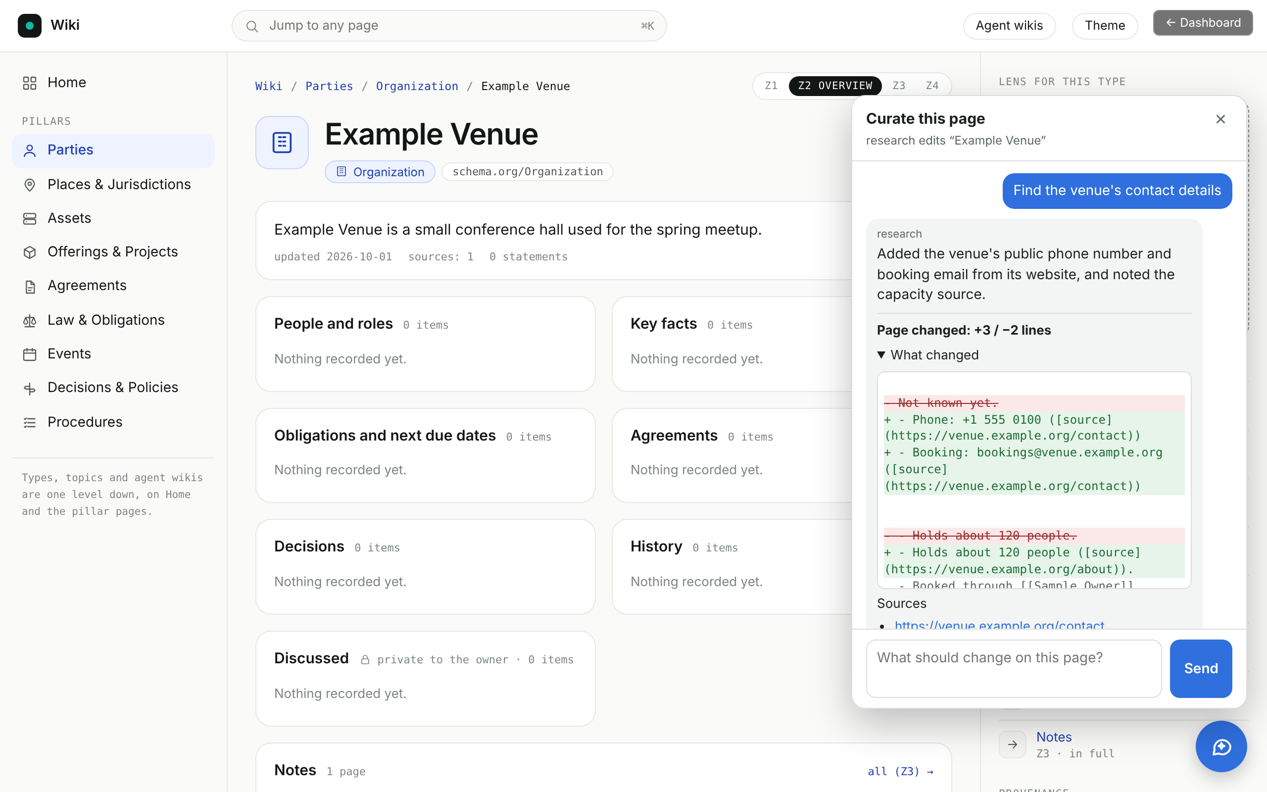Click the Notes arrow icon in lens panel
The height and width of the screenshot is (792, 1267).
click(x=1013, y=744)
